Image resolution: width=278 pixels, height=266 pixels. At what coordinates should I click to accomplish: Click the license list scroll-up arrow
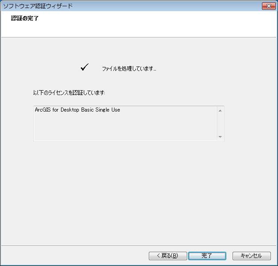coord(220,111)
